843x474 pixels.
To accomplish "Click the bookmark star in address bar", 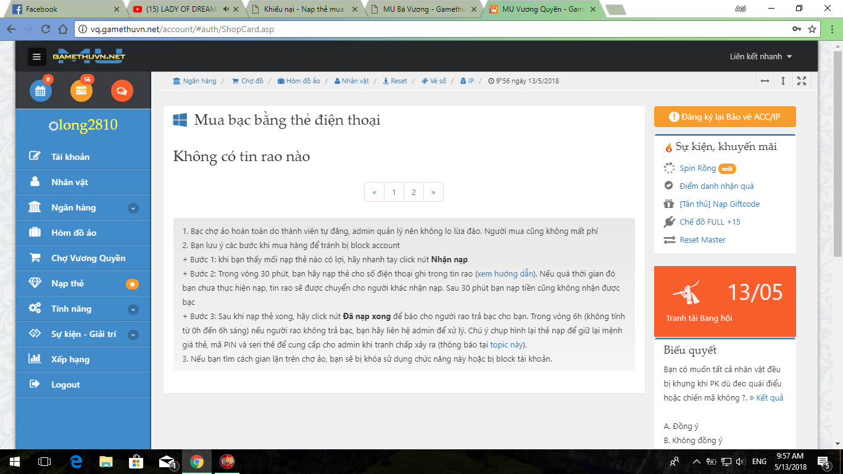I will coord(812,29).
